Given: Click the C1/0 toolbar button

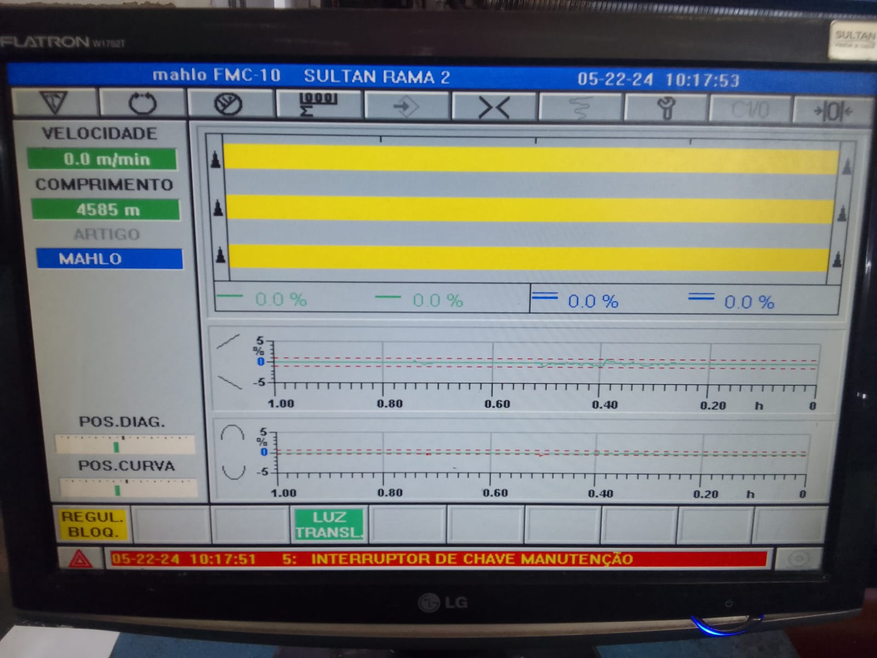Looking at the screenshot, I should coord(750,110).
